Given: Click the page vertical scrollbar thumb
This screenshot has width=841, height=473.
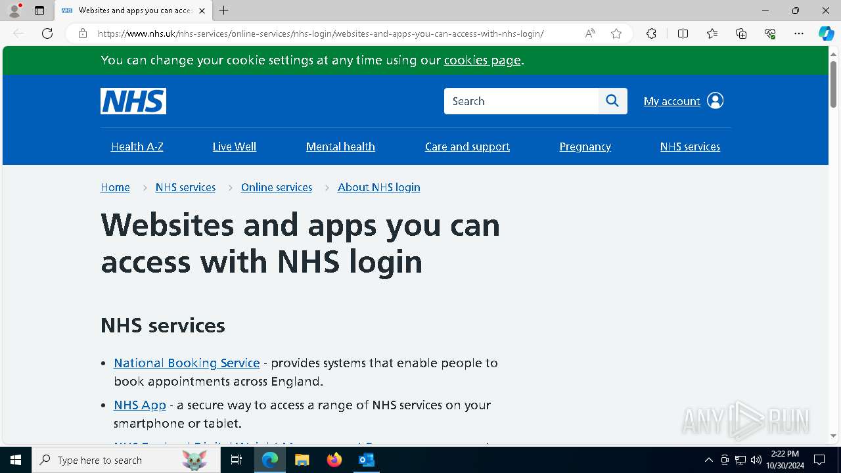Looking at the screenshot, I should pyautogui.click(x=834, y=83).
